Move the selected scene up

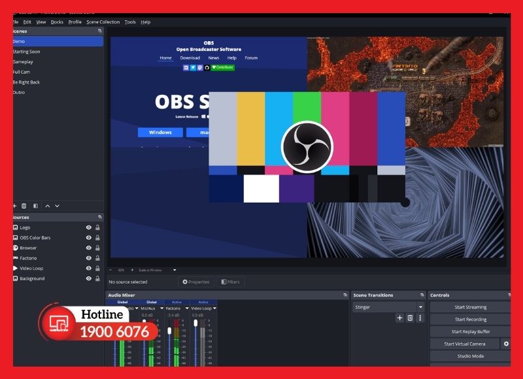[48, 206]
